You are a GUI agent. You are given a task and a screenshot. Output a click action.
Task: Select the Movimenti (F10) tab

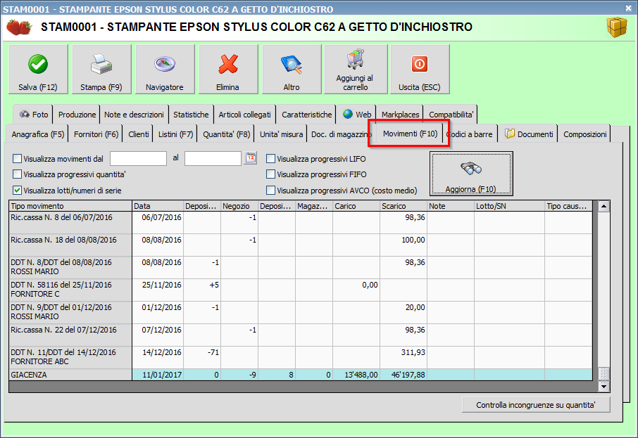tap(410, 134)
